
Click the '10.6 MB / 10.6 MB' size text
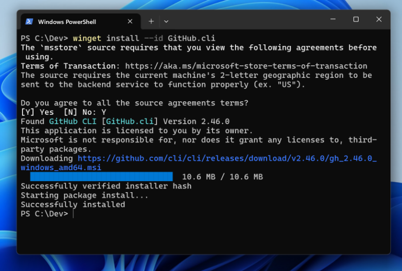click(222, 177)
